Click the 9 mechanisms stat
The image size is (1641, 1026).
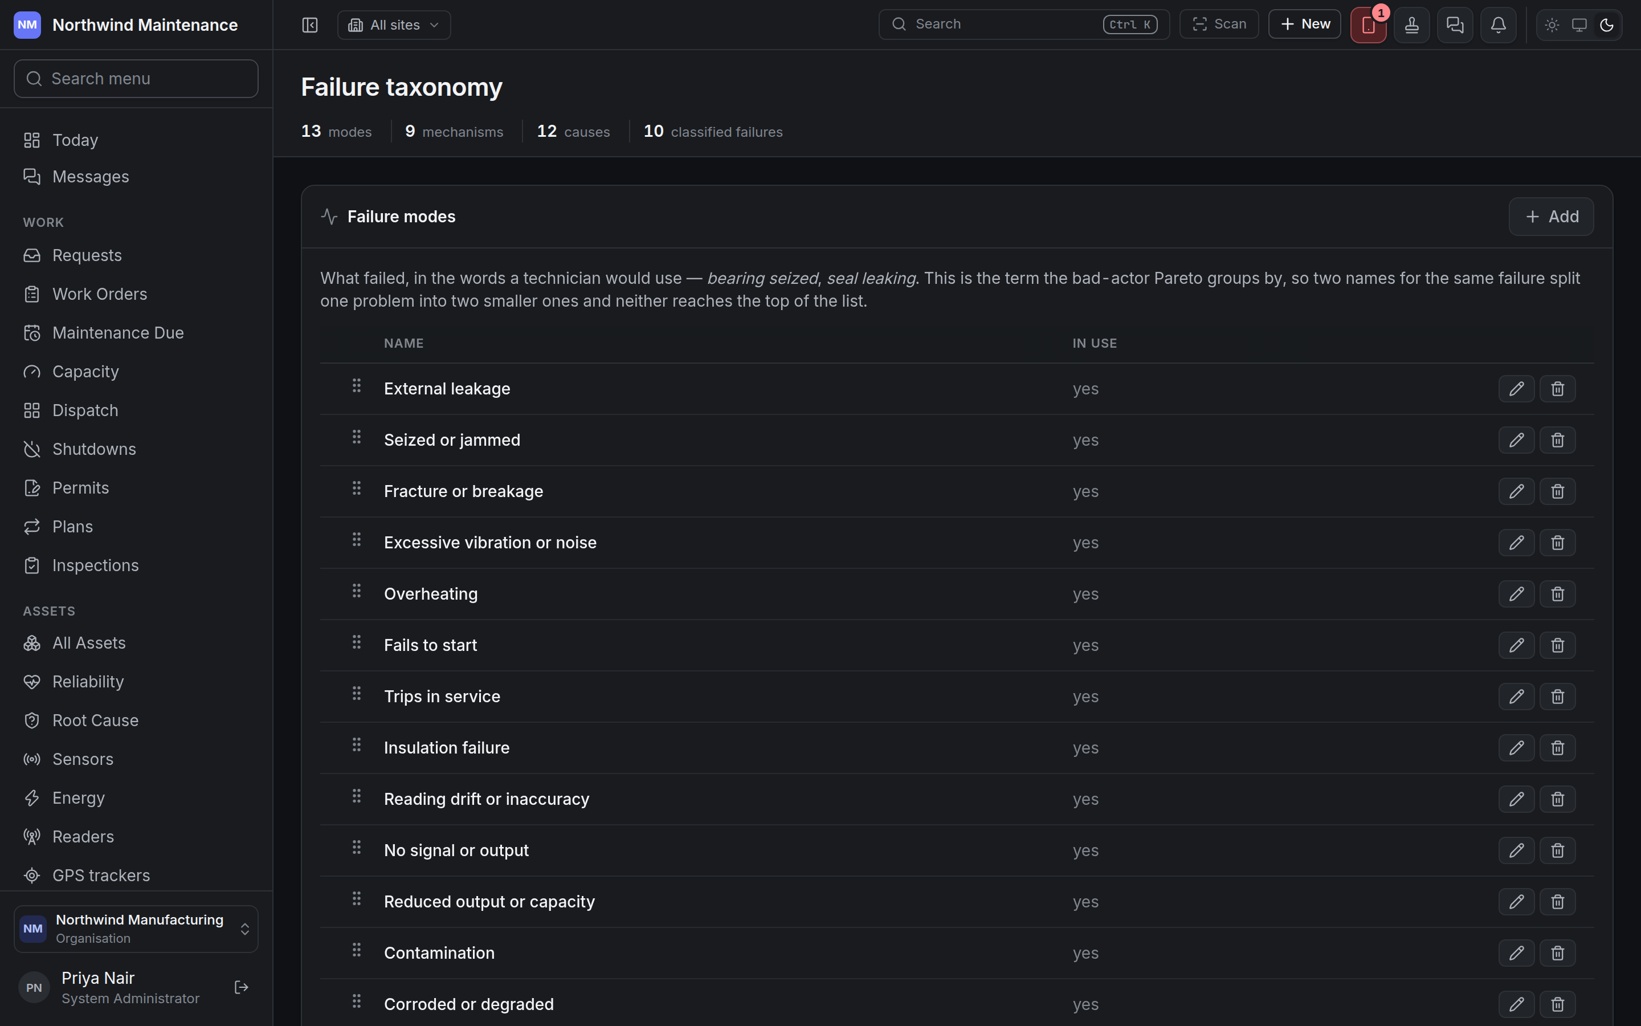(454, 132)
